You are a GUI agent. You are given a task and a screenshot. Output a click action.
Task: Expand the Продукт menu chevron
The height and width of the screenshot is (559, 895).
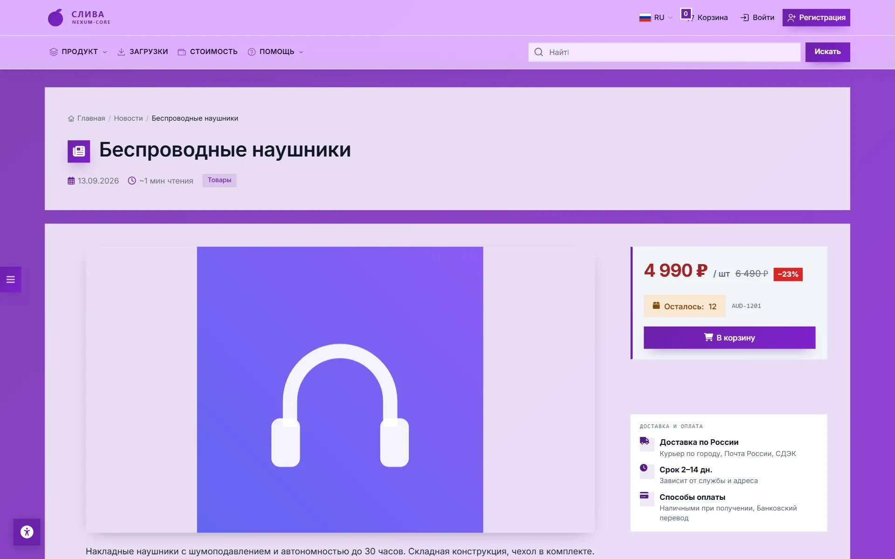pyautogui.click(x=105, y=52)
